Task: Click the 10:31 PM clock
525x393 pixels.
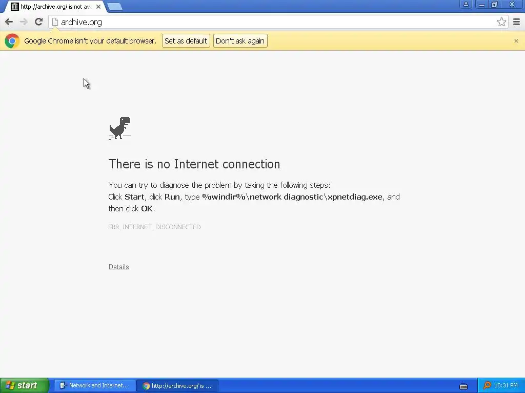Action: (x=506, y=385)
